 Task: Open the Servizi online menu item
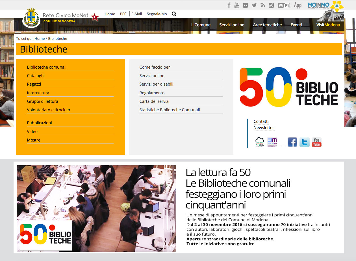232,25
